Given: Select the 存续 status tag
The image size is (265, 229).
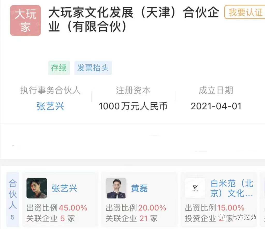Looking at the screenshot, I should click(x=59, y=68).
